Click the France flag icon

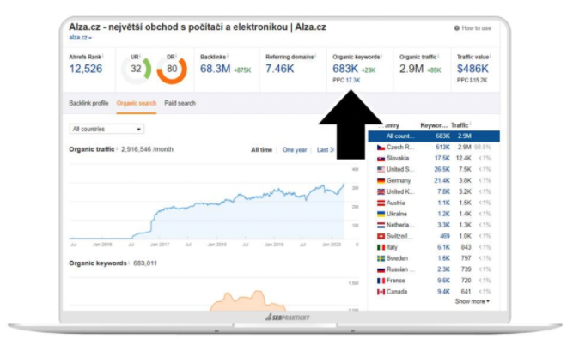coord(381,281)
